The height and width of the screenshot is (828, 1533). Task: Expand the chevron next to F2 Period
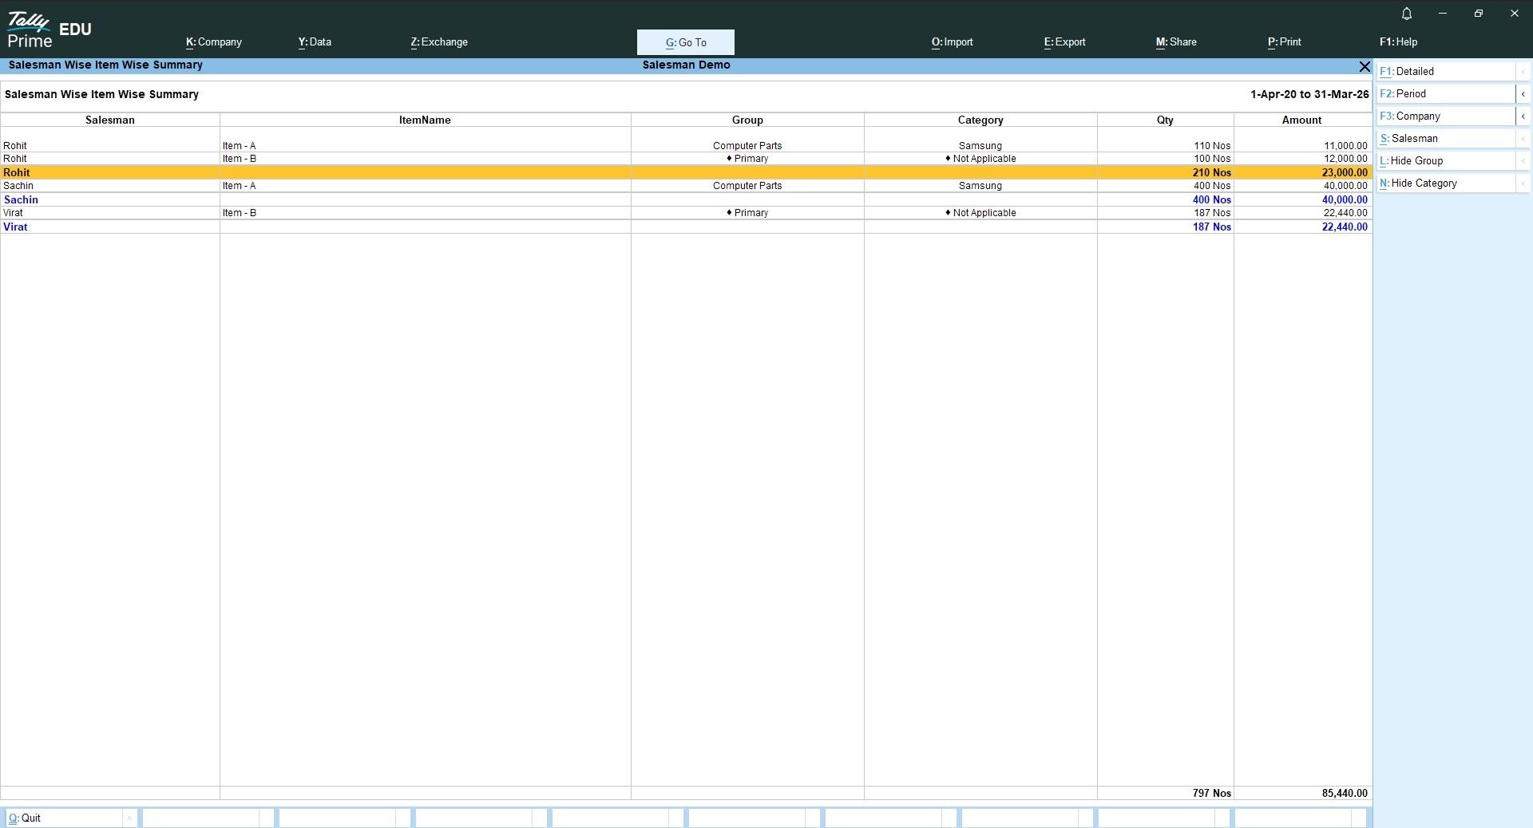[1523, 94]
